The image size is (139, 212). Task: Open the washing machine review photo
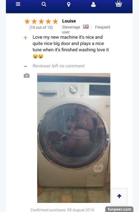pyautogui.click(x=74, y=138)
